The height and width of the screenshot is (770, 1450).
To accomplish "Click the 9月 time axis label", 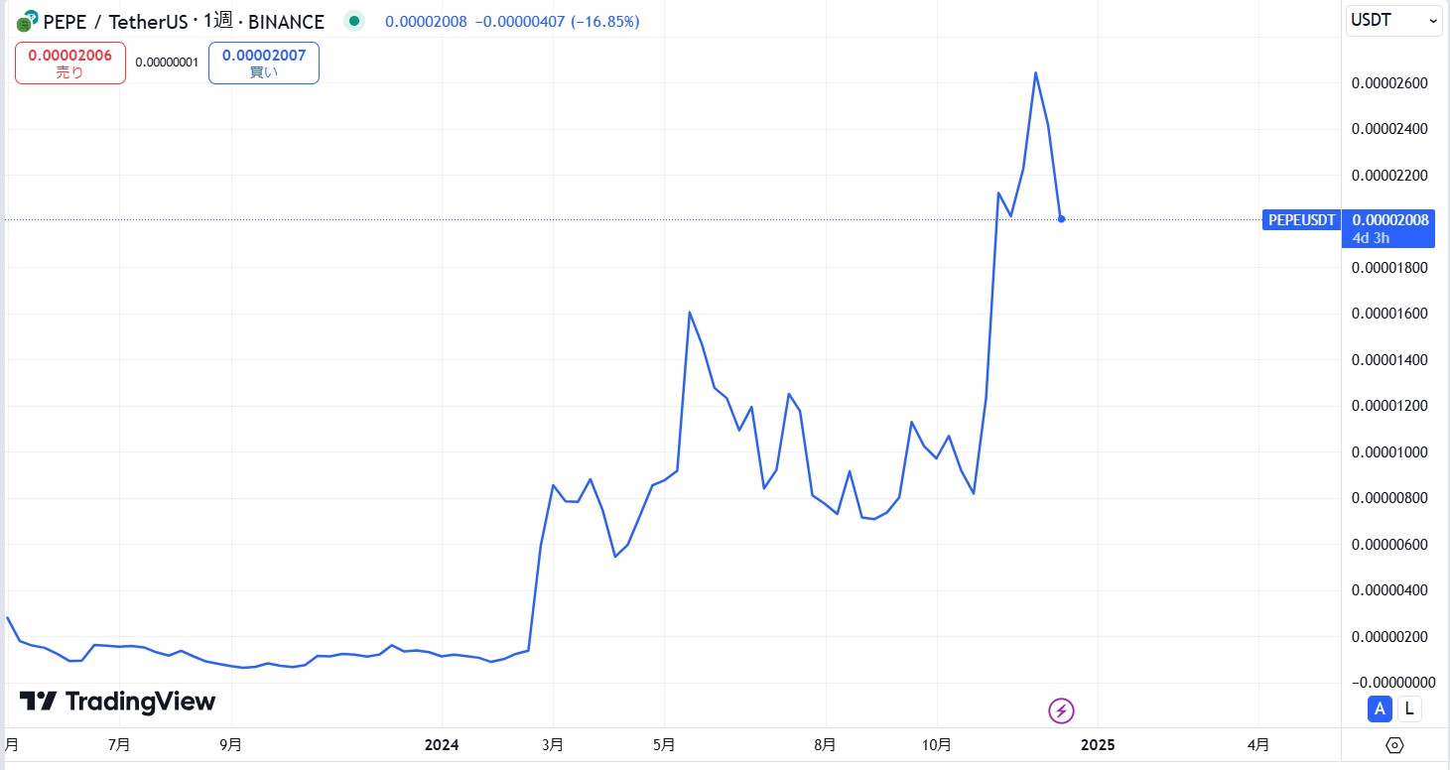I will 230,744.
